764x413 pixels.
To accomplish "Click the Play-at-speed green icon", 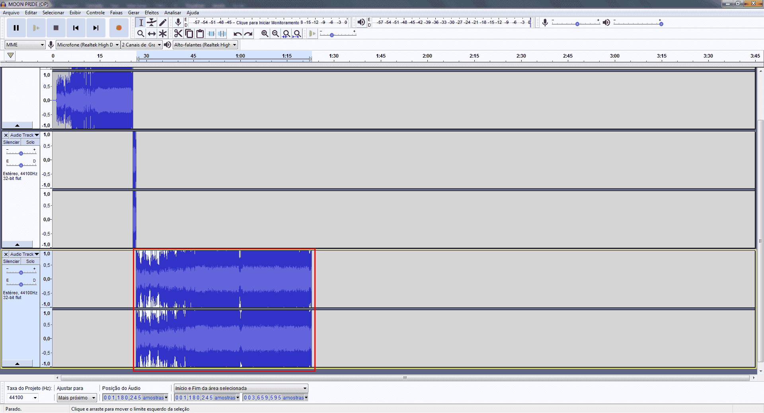I will coord(312,34).
